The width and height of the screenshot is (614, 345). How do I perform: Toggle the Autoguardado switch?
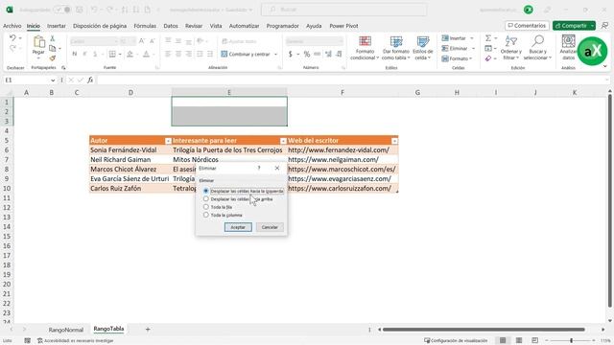pyautogui.click(x=61, y=10)
